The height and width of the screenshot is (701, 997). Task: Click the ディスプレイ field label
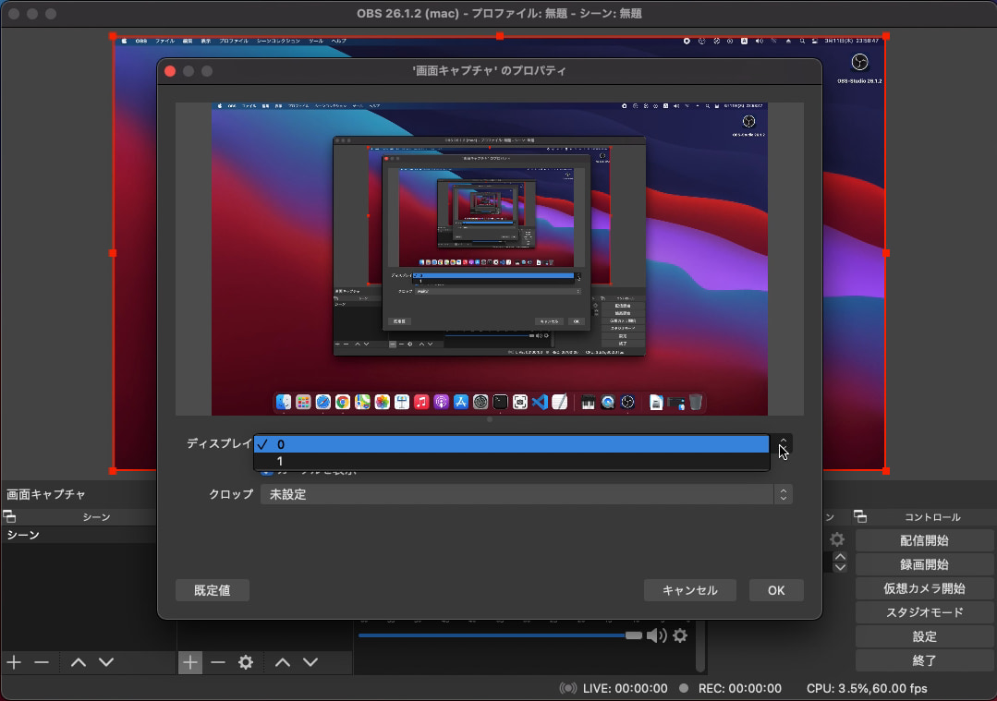(x=219, y=443)
